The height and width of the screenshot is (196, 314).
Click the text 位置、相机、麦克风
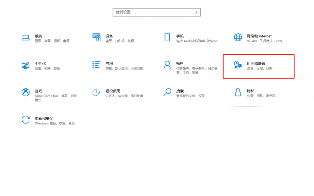261,96
